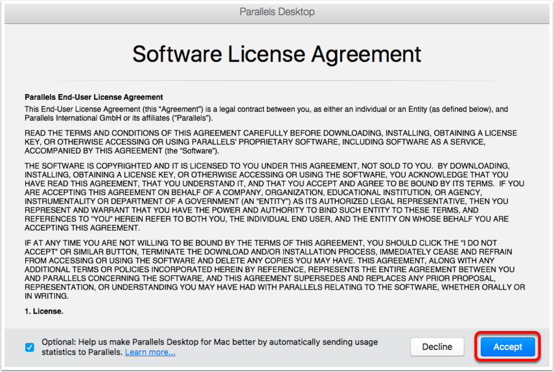
Task: Click the paragraph starting IF AT ANY TIME
Action: click(275, 270)
